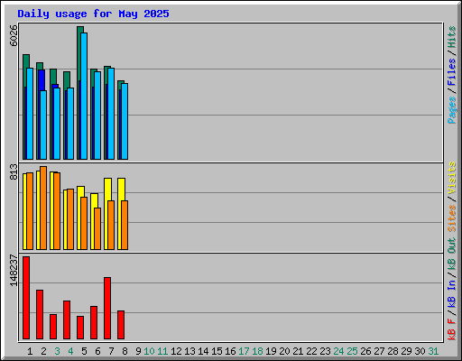
Task: Click green day label 4
Action: [x=70, y=351]
